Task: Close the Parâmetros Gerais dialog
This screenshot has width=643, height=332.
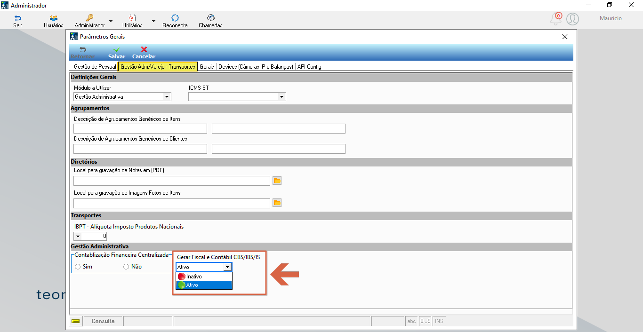Action: tap(565, 36)
